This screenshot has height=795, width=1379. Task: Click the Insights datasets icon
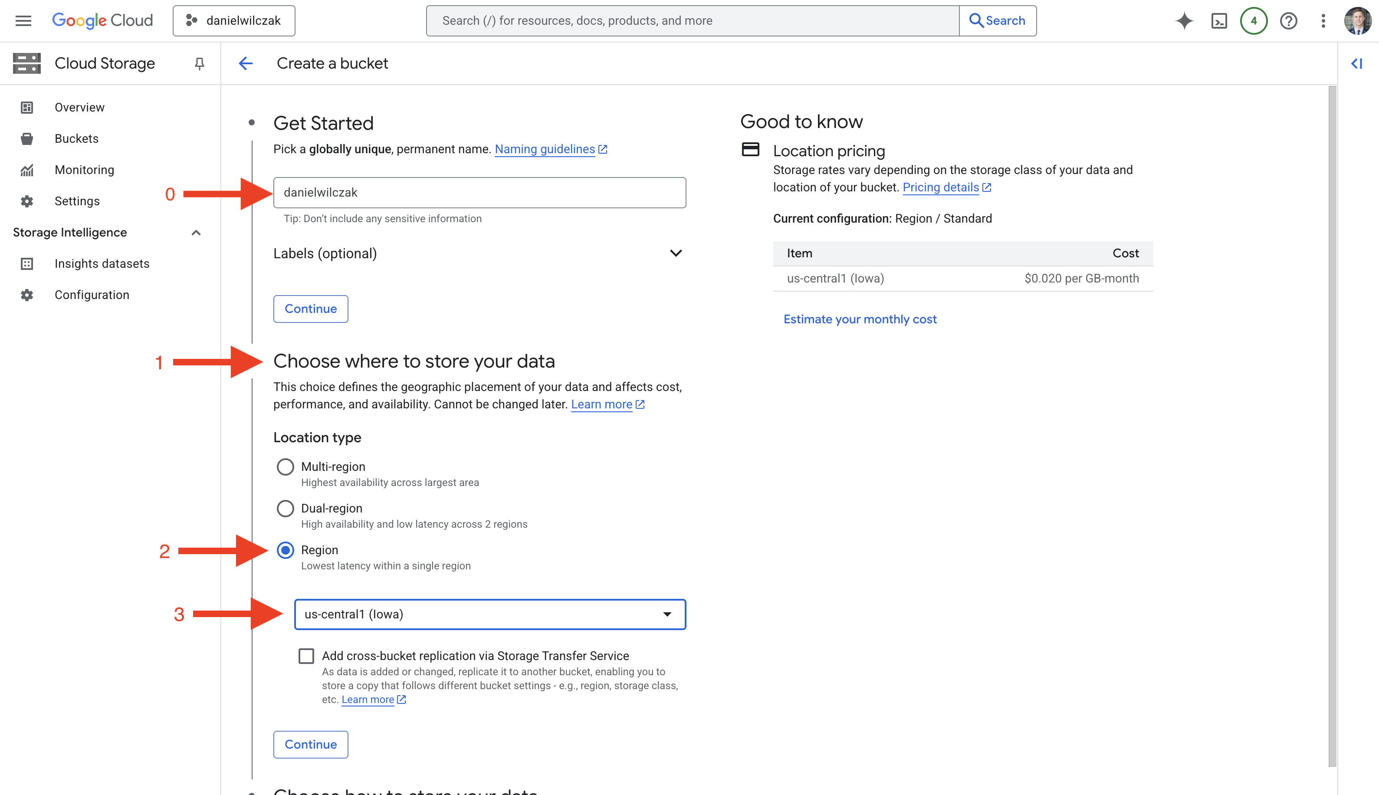pos(27,264)
